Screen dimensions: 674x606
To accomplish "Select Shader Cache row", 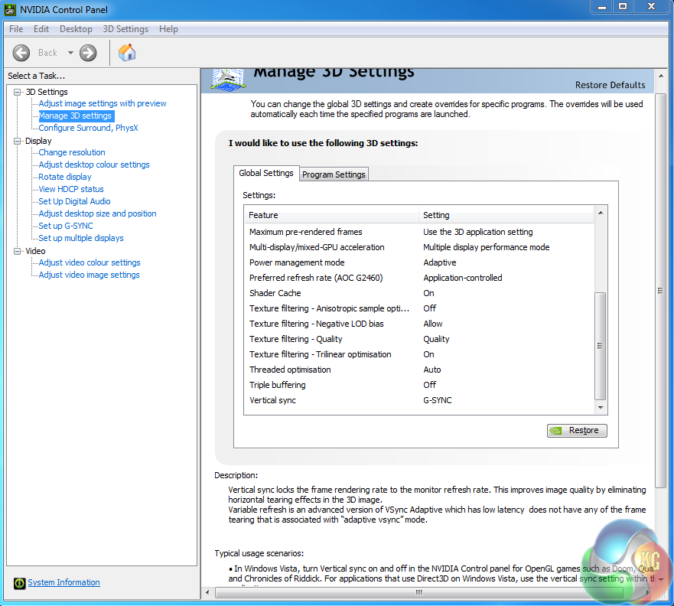I will [x=419, y=293].
